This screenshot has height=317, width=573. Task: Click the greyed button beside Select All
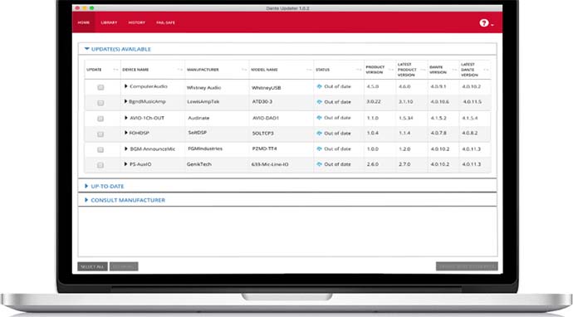[x=124, y=266]
